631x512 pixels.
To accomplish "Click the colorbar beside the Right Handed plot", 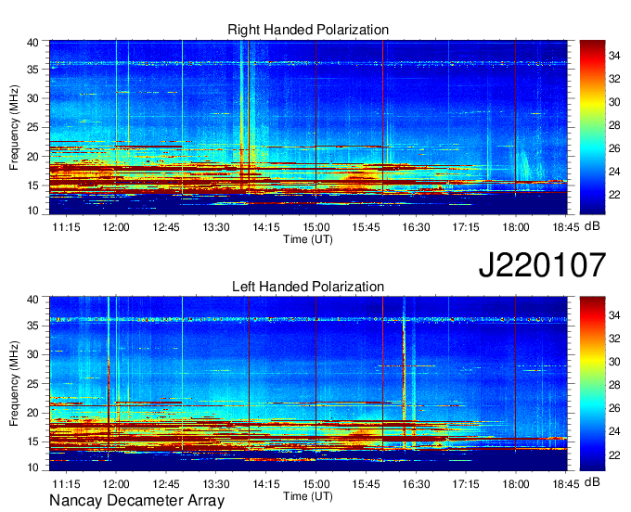I will (592, 127).
